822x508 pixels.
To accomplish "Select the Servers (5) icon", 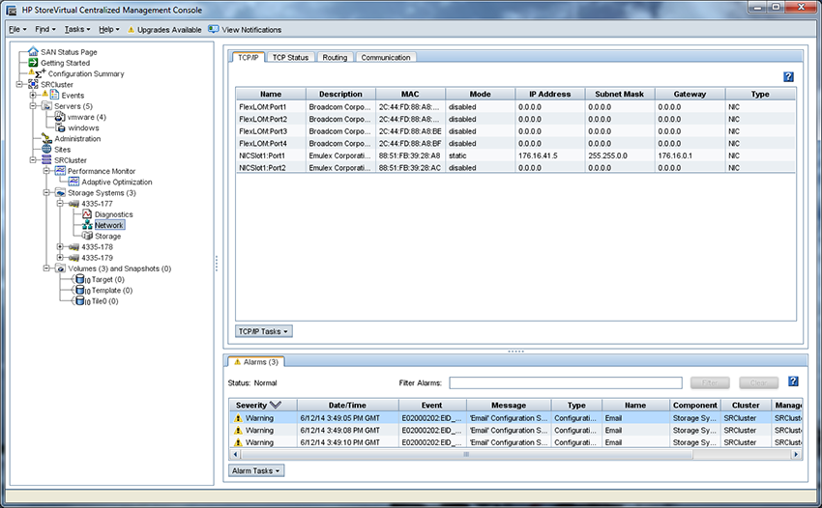I will (x=46, y=106).
